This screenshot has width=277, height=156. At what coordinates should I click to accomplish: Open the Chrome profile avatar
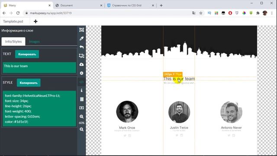(264, 13)
